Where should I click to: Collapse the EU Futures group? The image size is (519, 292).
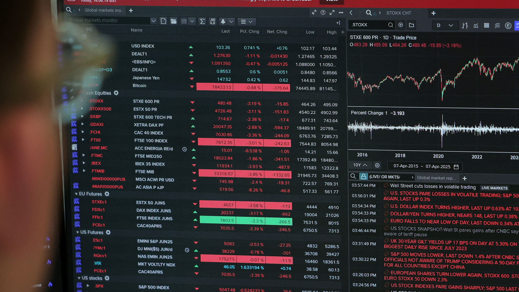(x=76, y=194)
